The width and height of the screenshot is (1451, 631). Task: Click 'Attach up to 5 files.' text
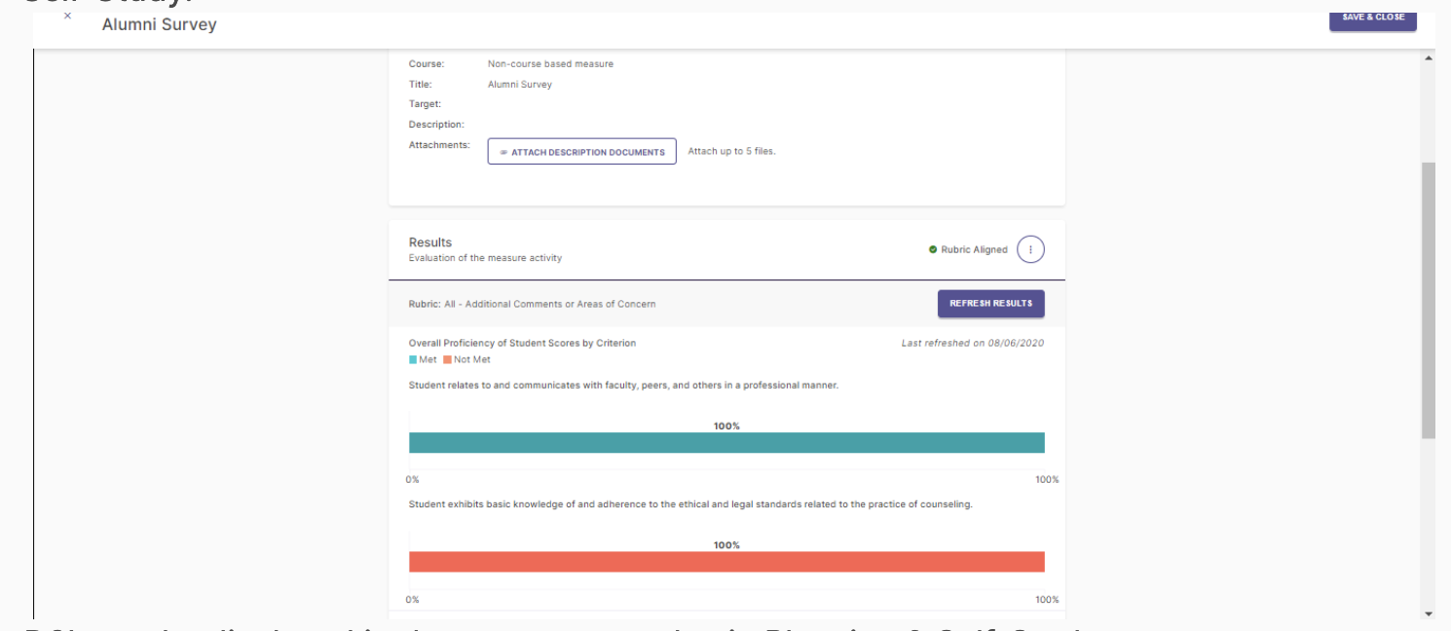pos(731,152)
